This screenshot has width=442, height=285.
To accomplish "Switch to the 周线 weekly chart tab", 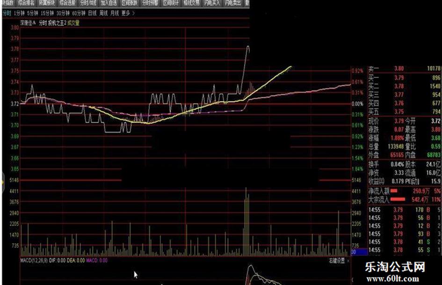I will click(103, 13).
